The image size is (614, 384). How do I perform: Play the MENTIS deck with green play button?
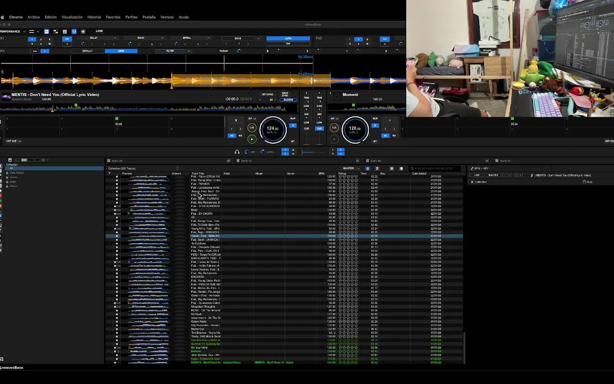pos(252,139)
